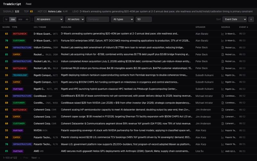257x161 pixels.
Task: Click document icon in Coherent Datacenter segment row
Action: click(223, 124)
